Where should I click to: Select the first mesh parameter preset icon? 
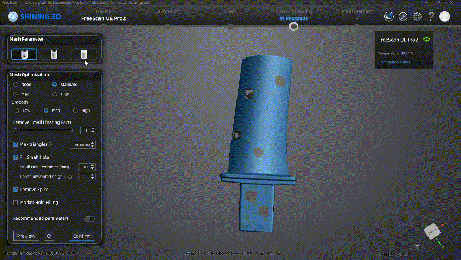pos(24,54)
